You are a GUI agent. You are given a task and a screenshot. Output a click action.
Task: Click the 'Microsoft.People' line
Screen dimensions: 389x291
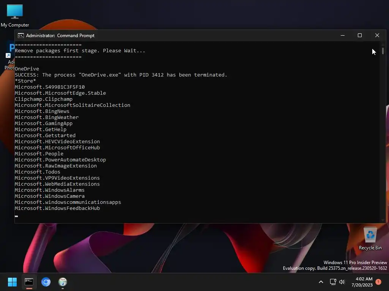[39, 154]
